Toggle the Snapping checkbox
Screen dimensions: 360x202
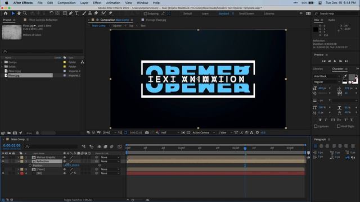point(146,13)
